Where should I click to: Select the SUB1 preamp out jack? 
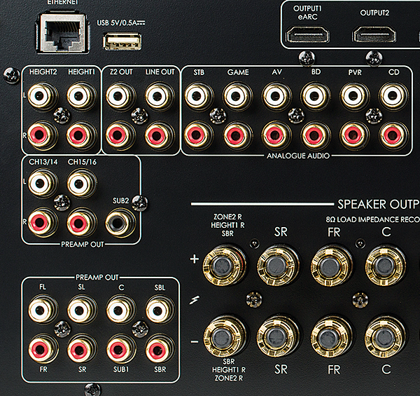click(x=120, y=349)
